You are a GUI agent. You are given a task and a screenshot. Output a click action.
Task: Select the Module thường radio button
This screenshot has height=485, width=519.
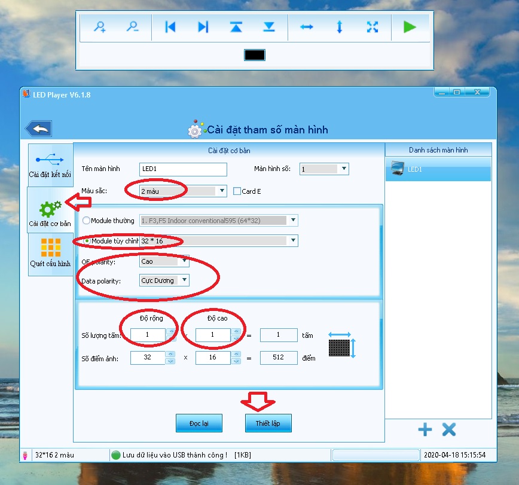tap(86, 221)
